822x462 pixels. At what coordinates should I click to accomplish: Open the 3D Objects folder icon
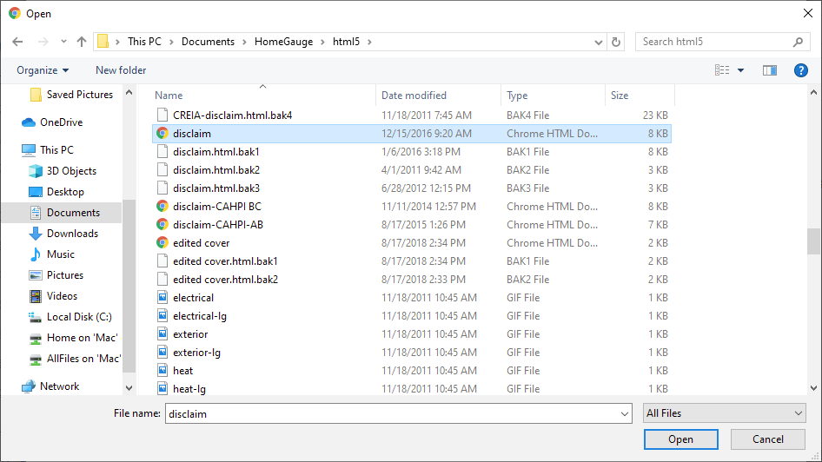coord(36,171)
